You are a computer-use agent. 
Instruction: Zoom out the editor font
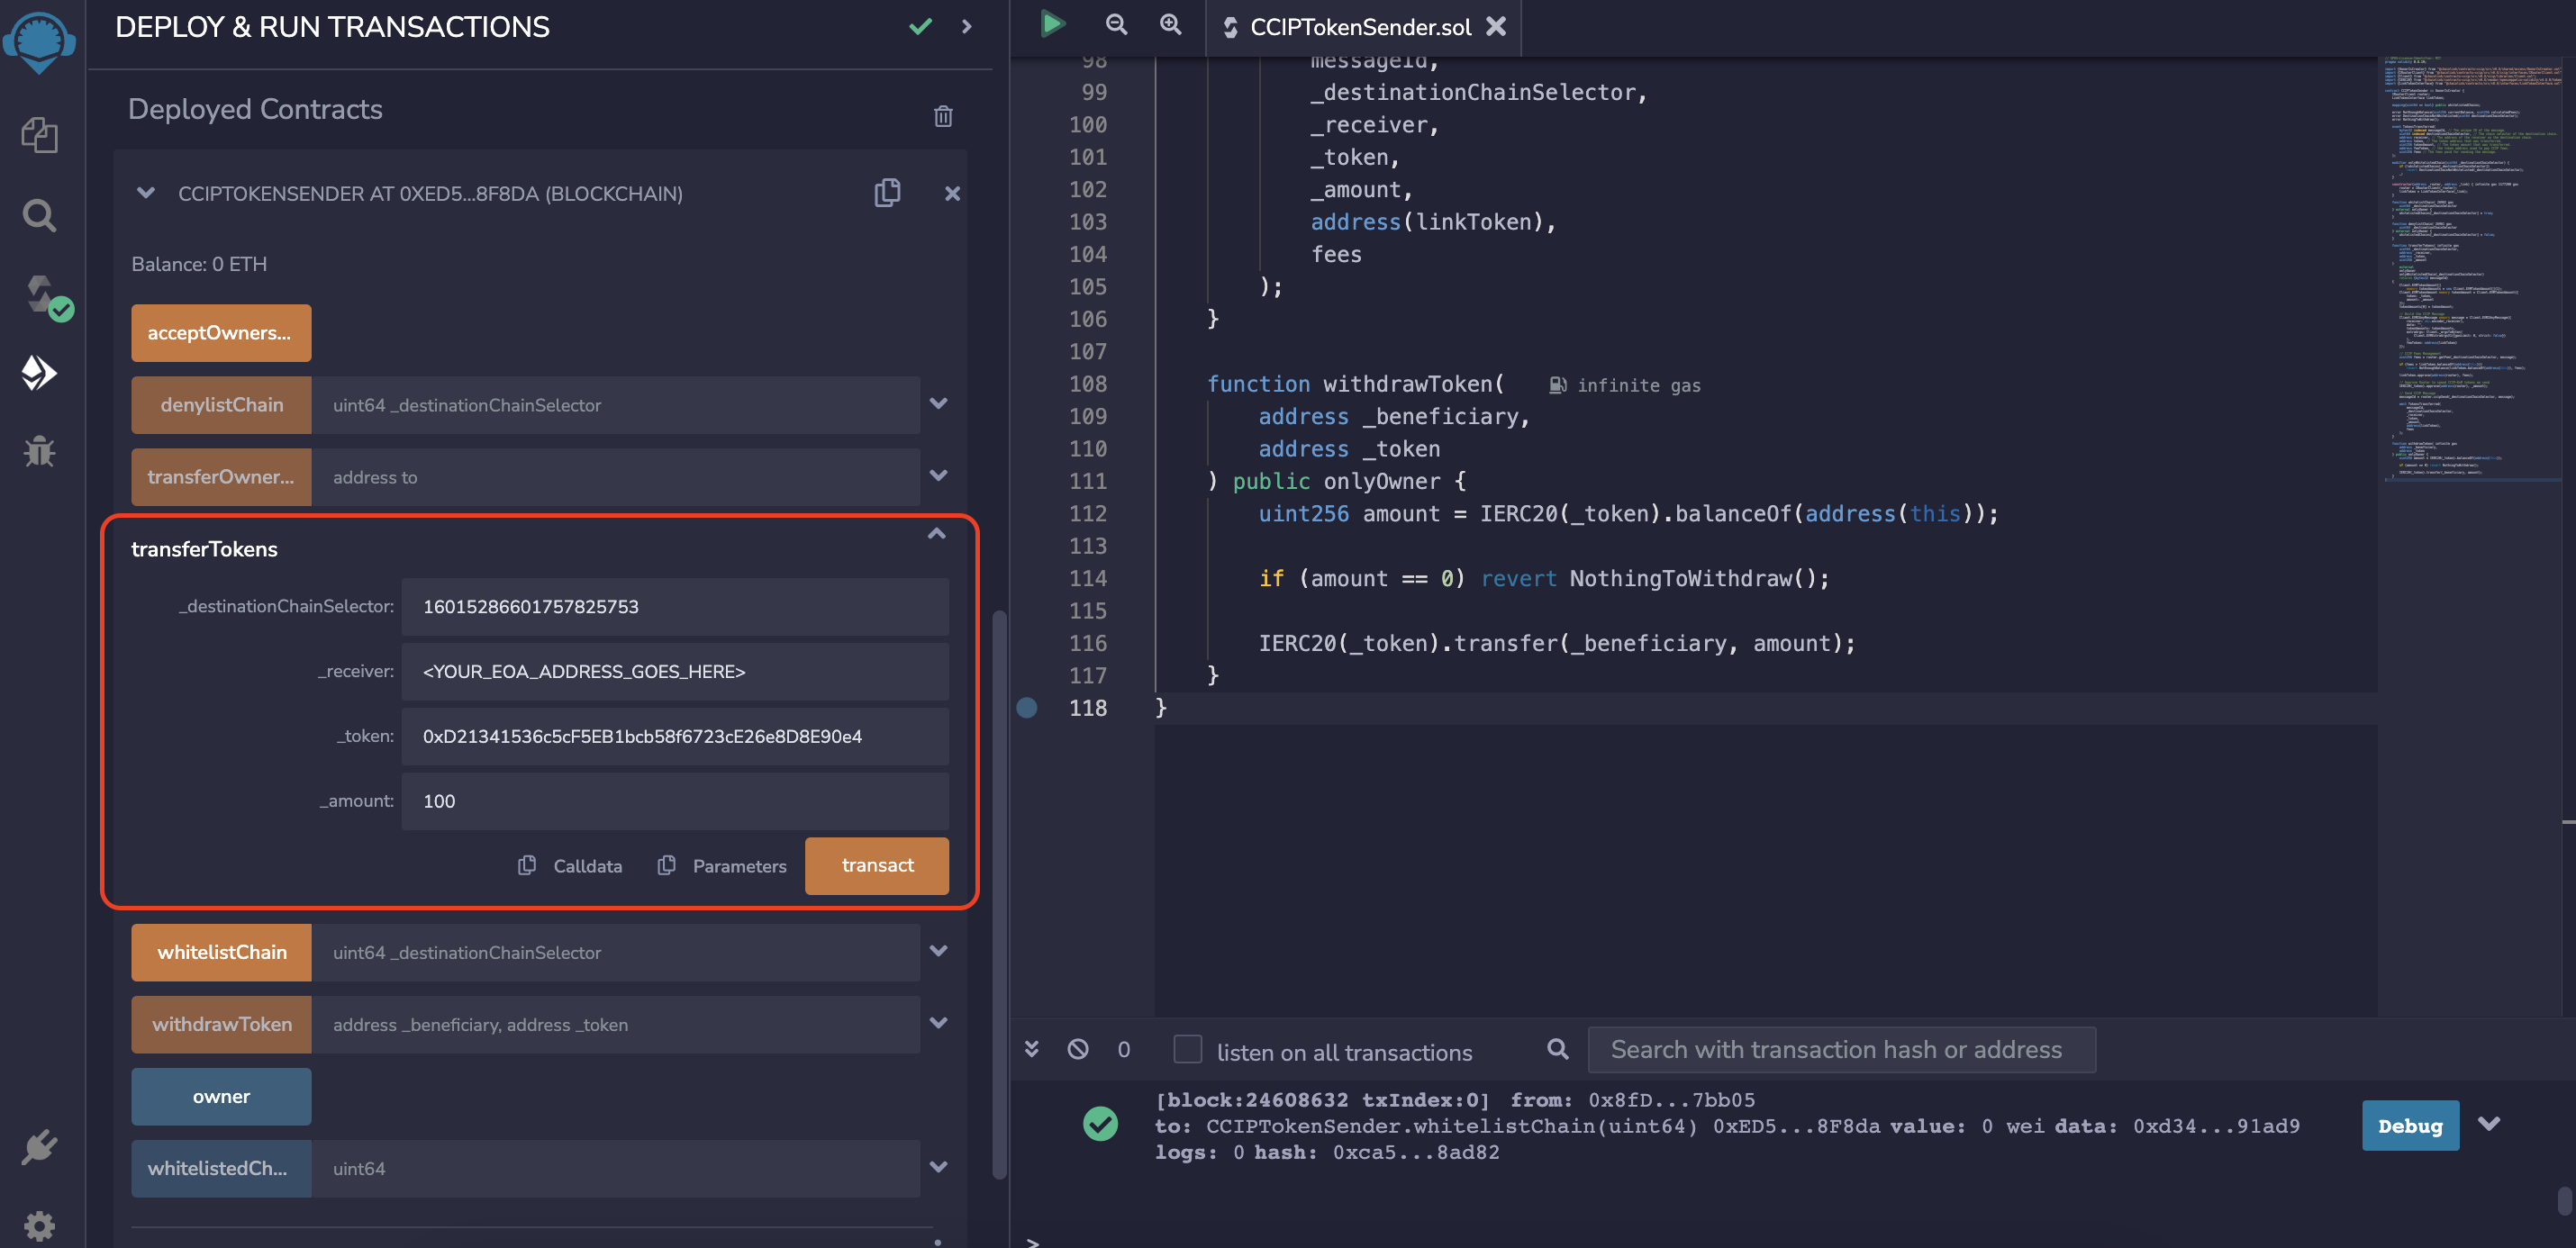(1116, 24)
